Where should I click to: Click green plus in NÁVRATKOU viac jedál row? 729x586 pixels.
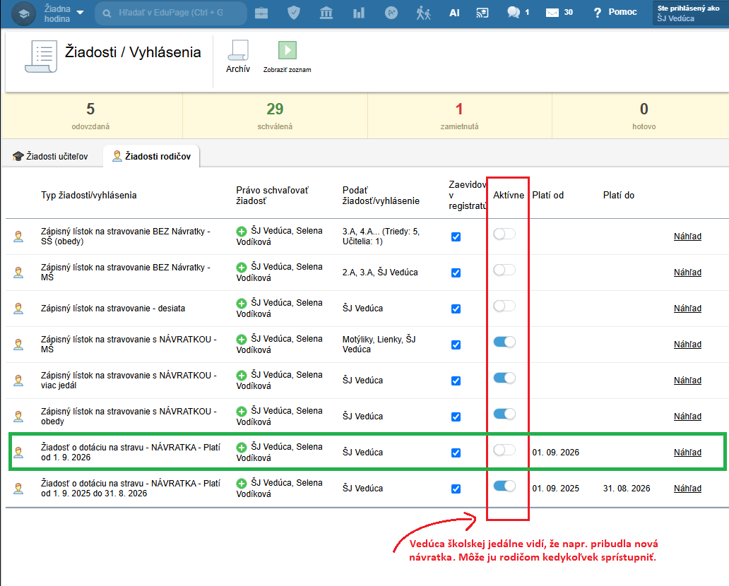coord(242,376)
